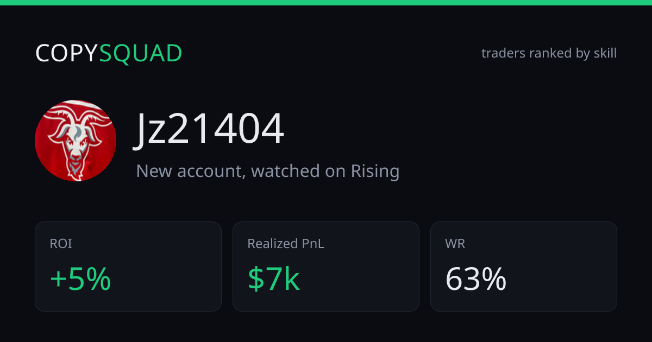Select the Realized PnL label
This screenshot has width=652, height=342.
coord(286,244)
